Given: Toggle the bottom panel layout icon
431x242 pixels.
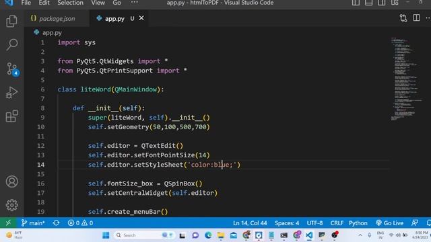Looking at the screenshot, I should (368, 3).
